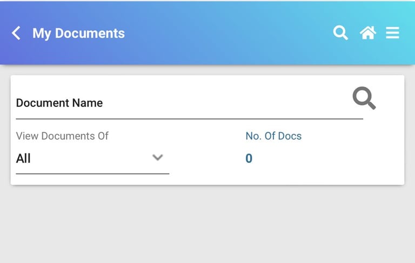Click the "View Documents Of" label
This screenshot has width=415, height=263.
[x=62, y=136]
